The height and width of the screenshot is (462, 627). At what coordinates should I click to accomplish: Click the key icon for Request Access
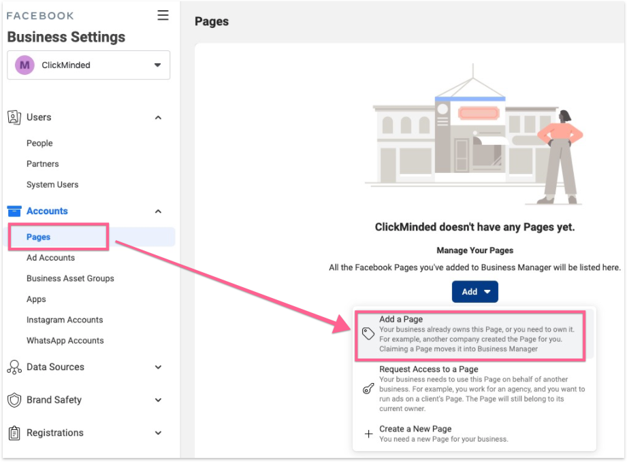(368, 389)
